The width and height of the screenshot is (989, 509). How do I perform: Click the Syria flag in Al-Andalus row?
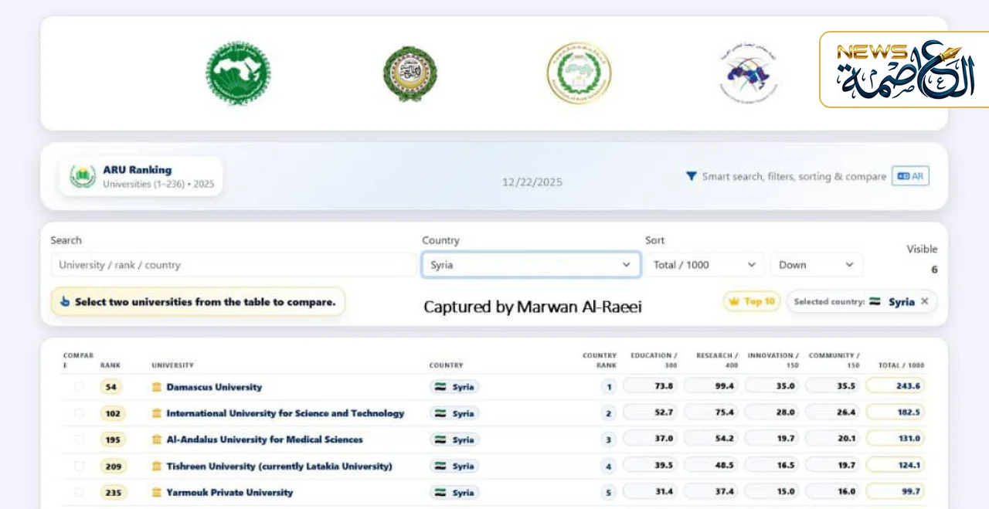(x=440, y=439)
